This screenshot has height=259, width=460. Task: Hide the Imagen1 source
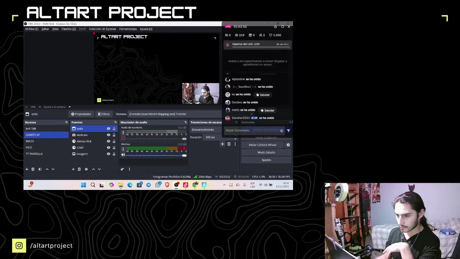(108, 154)
